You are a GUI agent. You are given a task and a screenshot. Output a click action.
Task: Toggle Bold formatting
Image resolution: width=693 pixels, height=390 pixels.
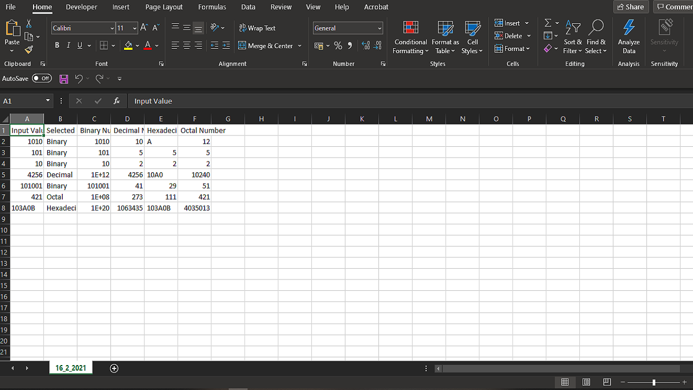[x=57, y=45]
